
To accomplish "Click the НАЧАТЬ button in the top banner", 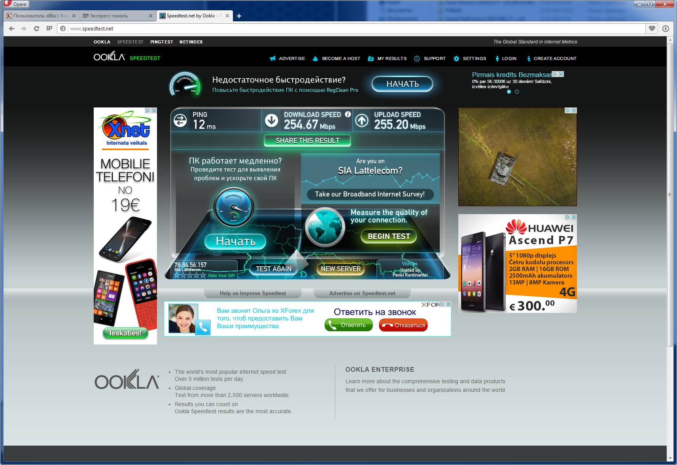I will coord(402,84).
